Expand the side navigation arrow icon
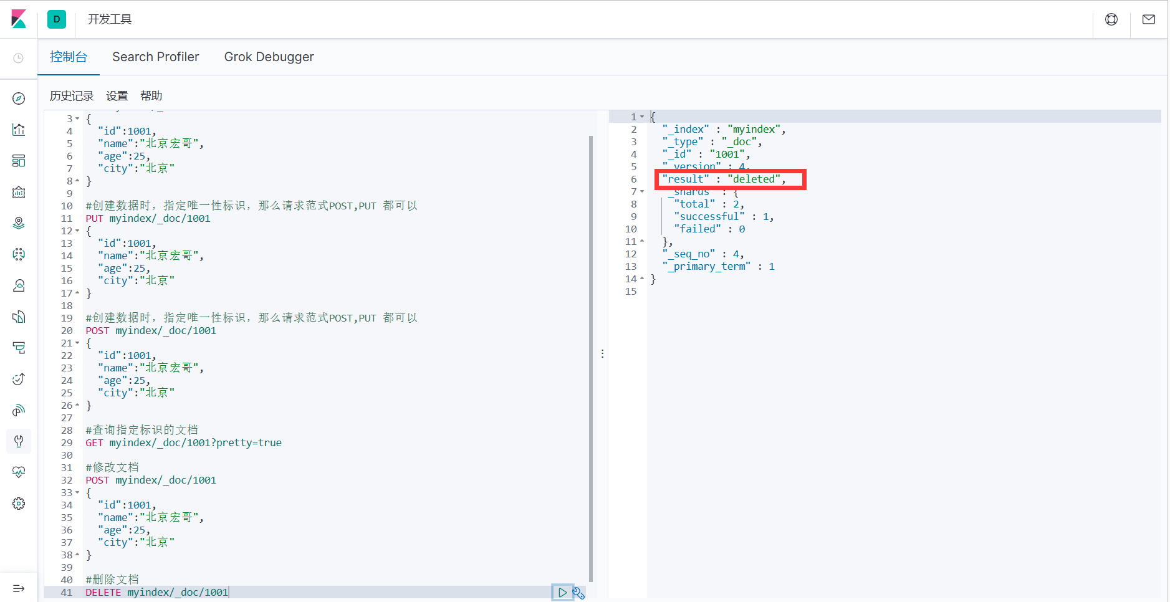This screenshot has height=602, width=1170. coord(19,588)
